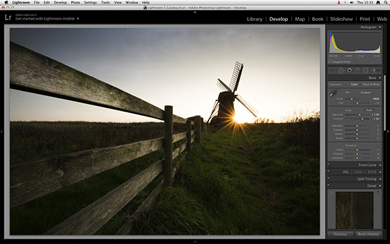The height and width of the screenshot is (244, 390).
Task: Open the Lightroom mobile identity plate dropdown arrow
Action: [78, 19]
